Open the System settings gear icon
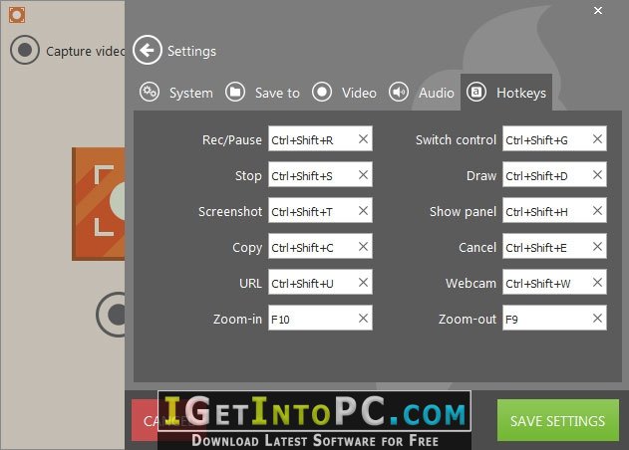This screenshot has height=450, width=629. pos(150,93)
